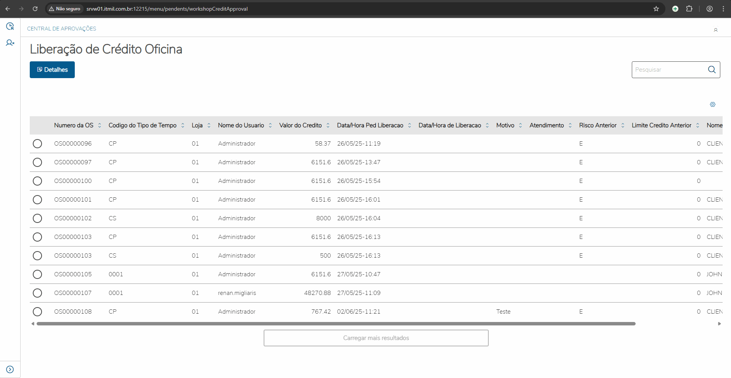Open table column settings gear icon
The image size is (731, 378).
point(712,104)
